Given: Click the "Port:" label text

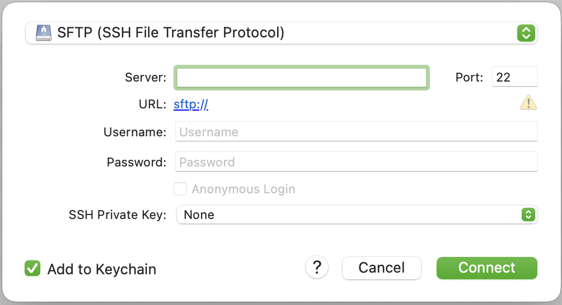Looking at the screenshot, I should pyautogui.click(x=469, y=78).
